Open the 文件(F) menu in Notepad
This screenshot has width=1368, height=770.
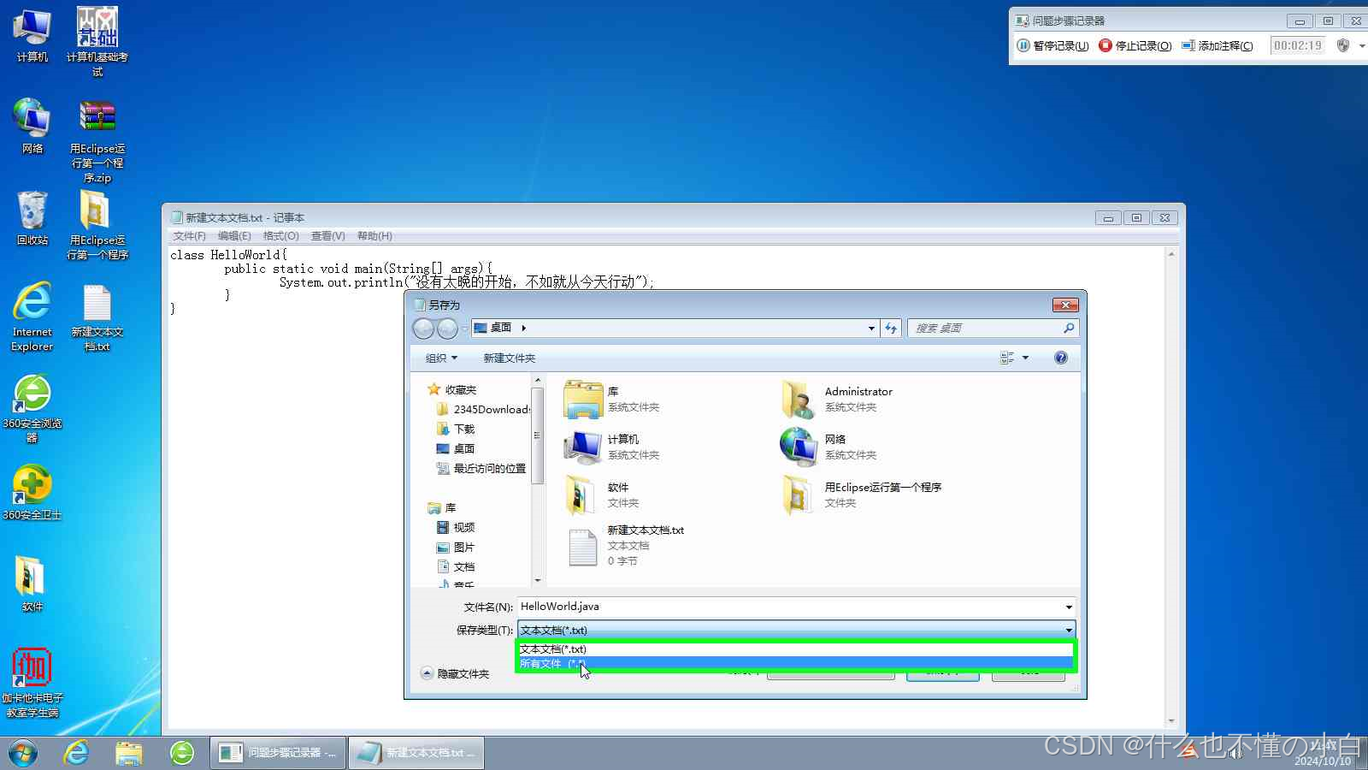click(189, 236)
